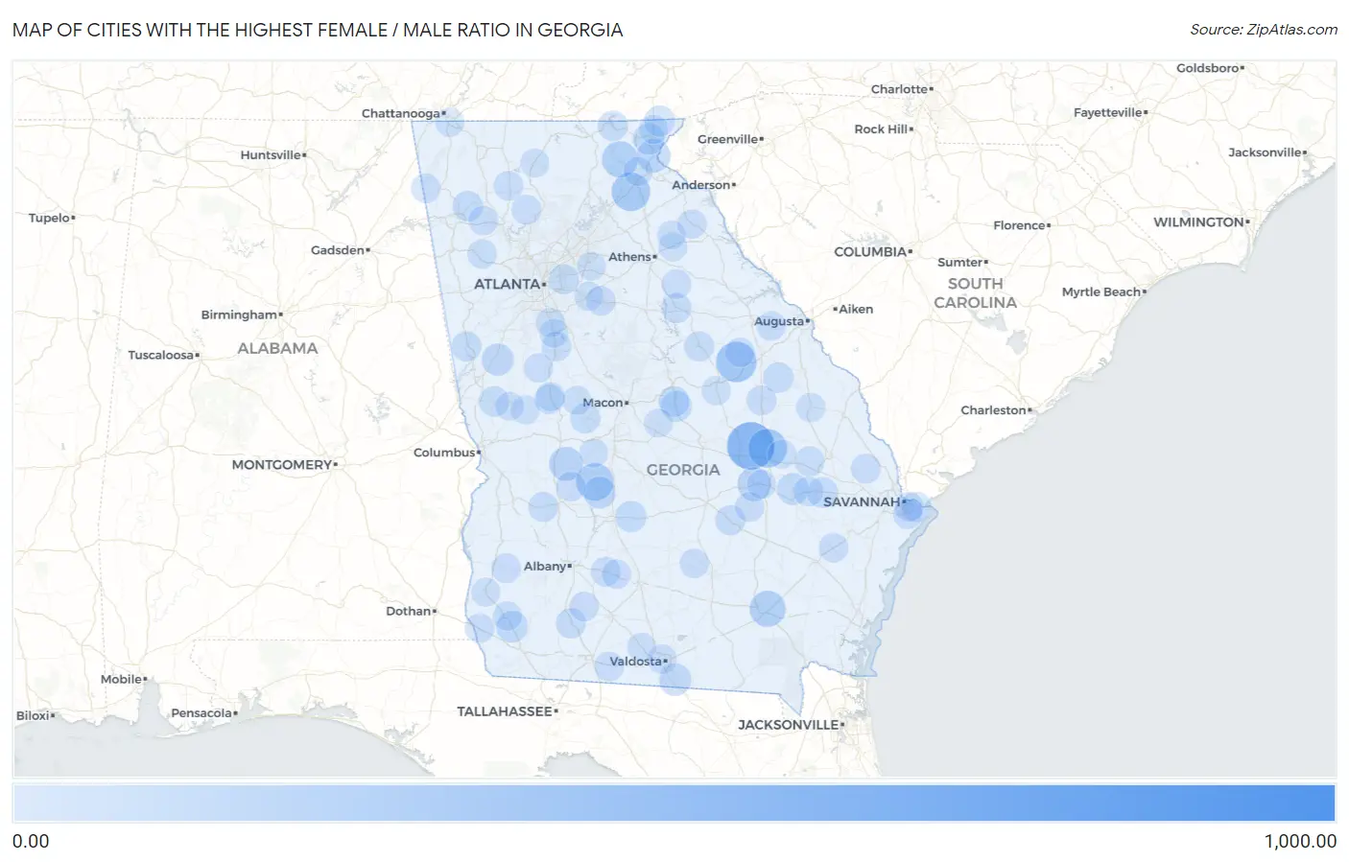Click the color gradient legend bar
Image resolution: width=1349 pixels, height=862 pixels.
pos(674,804)
